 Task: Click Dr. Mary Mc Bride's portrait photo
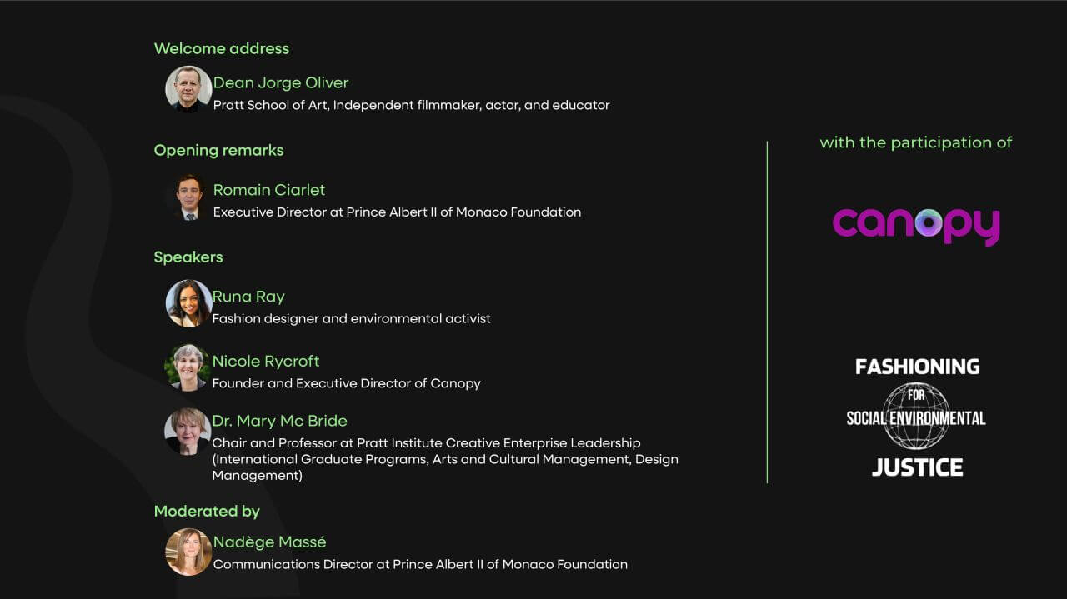pyautogui.click(x=188, y=432)
